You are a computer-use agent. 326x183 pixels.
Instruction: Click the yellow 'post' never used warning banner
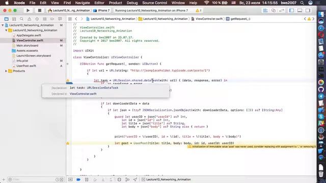click(x=252, y=146)
